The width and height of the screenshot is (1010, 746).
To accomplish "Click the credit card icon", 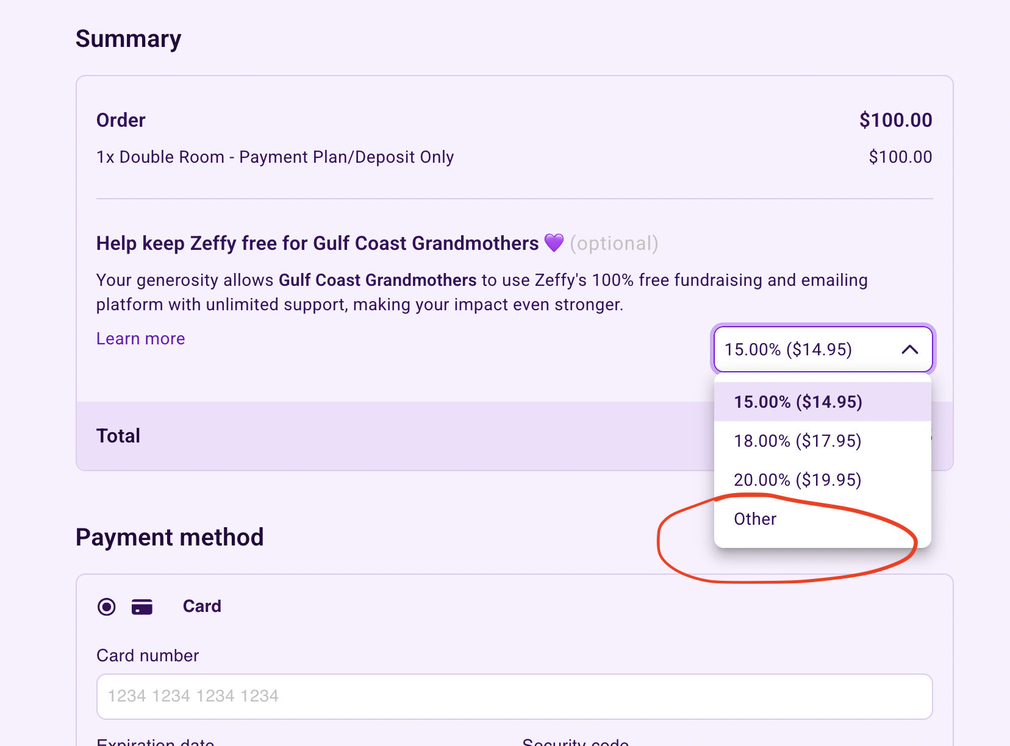I will pyautogui.click(x=142, y=607).
